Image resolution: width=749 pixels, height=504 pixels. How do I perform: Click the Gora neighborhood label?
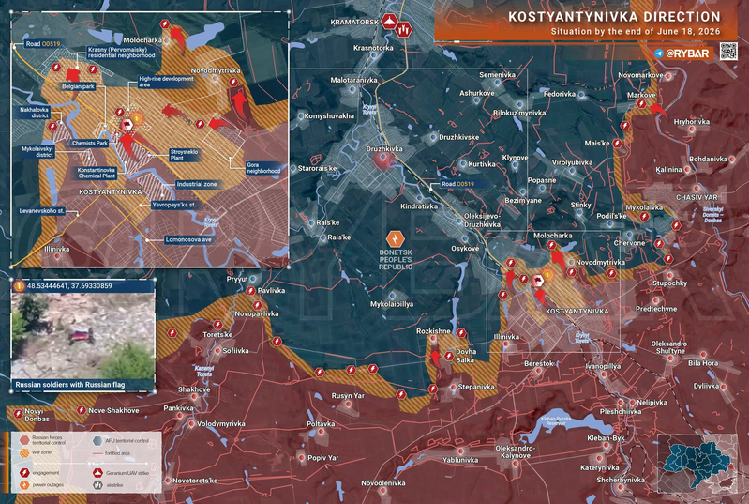pyautogui.click(x=263, y=168)
